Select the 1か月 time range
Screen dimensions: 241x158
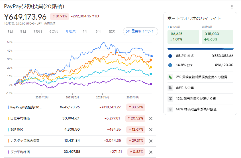tap(38, 31)
